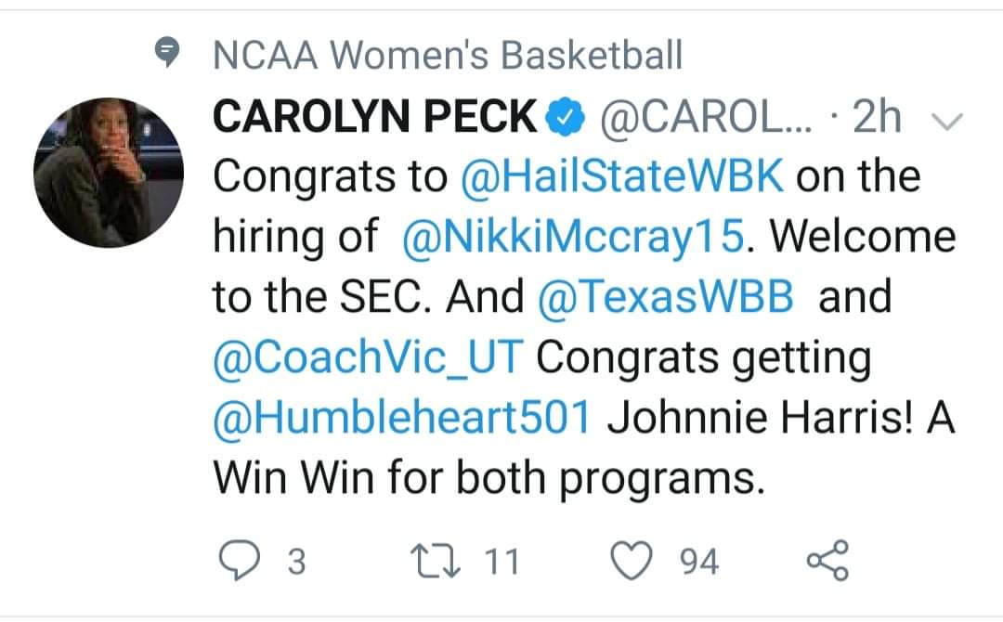The height and width of the screenshot is (622, 1003).
Task: Open the 2h timestamp link
Action: [x=876, y=118]
